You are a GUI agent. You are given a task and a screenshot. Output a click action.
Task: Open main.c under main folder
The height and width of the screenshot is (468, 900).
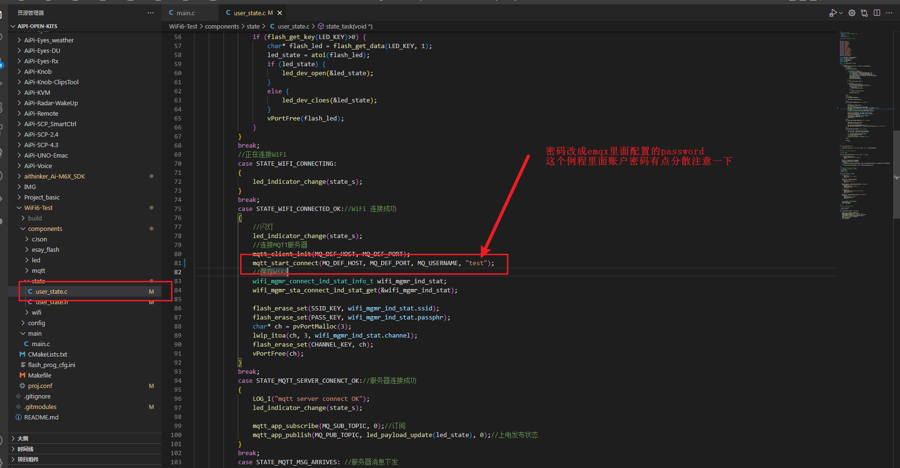click(86, 344)
